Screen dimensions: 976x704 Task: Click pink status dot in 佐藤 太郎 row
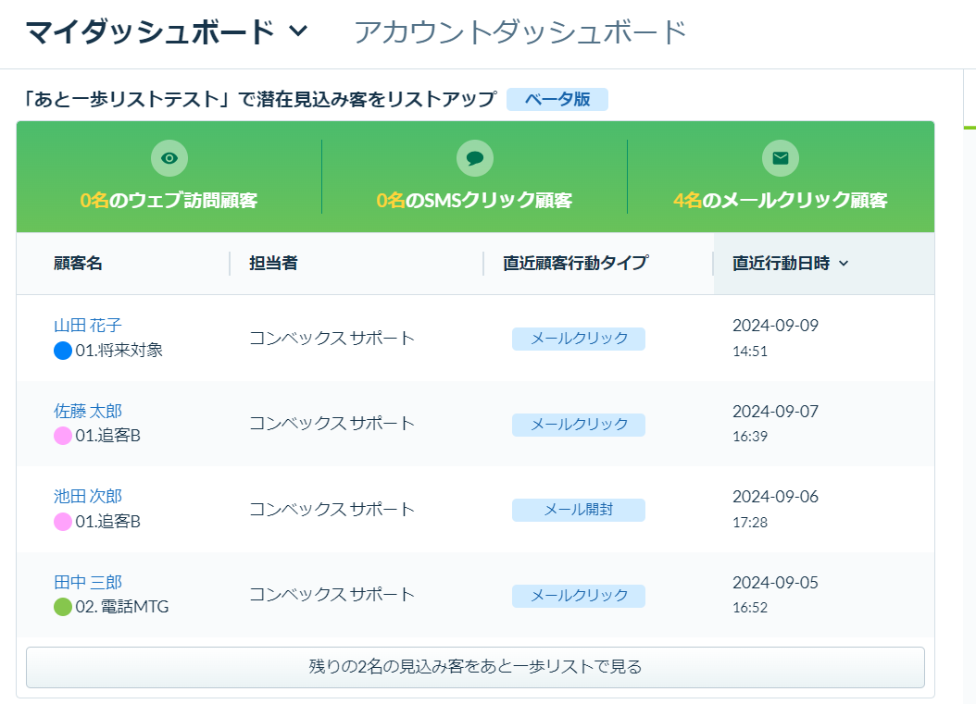pos(63,436)
